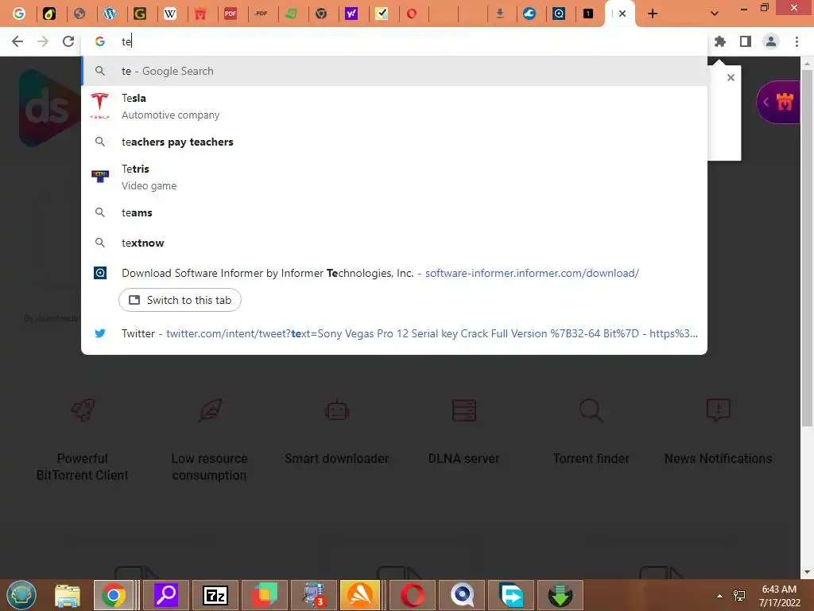The image size is (814, 611).
Task: Click the Powerful BitTorrent Client rocket icon
Action: point(83,410)
